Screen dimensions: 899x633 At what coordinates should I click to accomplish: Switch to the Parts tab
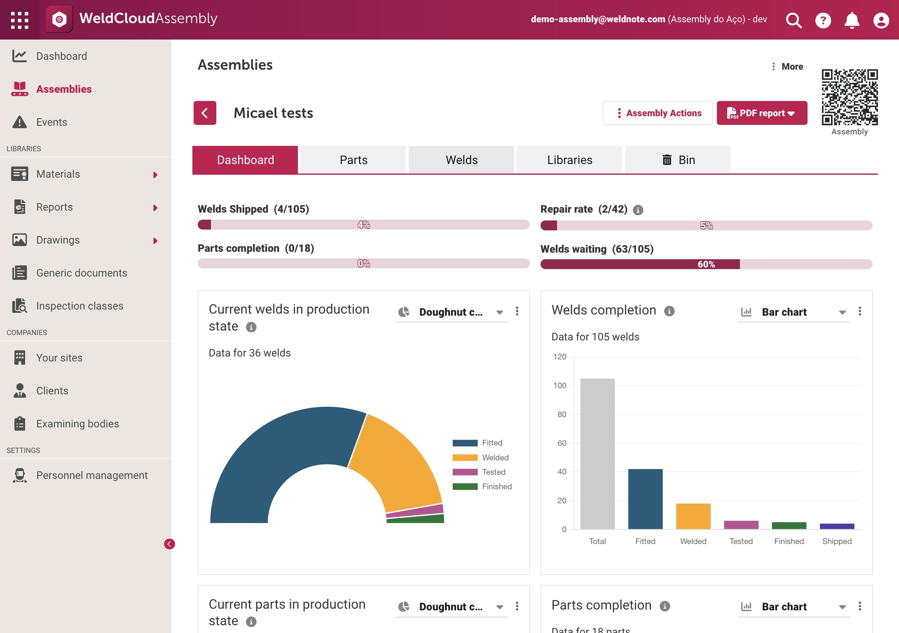[x=353, y=160]
